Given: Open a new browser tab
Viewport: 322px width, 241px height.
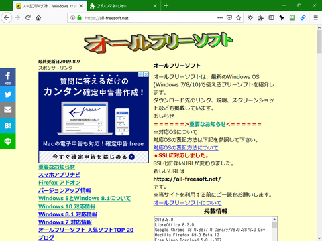Looking at the screenshot, I should (166, 6).
